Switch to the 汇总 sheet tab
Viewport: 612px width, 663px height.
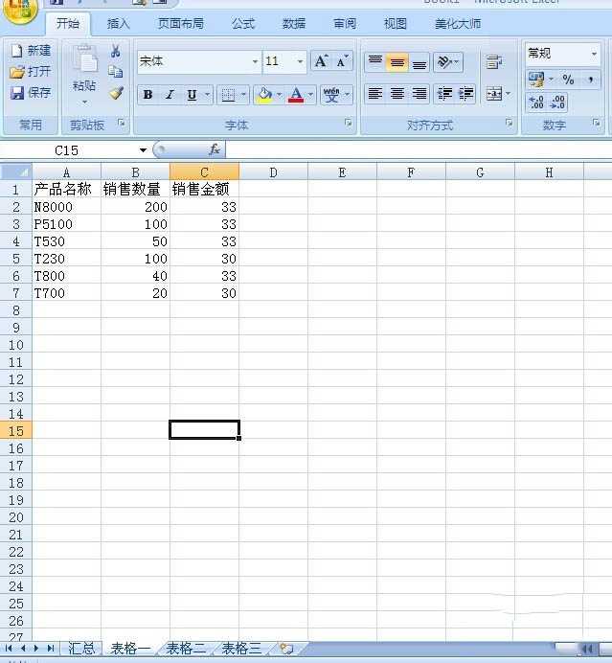[81, 648]
